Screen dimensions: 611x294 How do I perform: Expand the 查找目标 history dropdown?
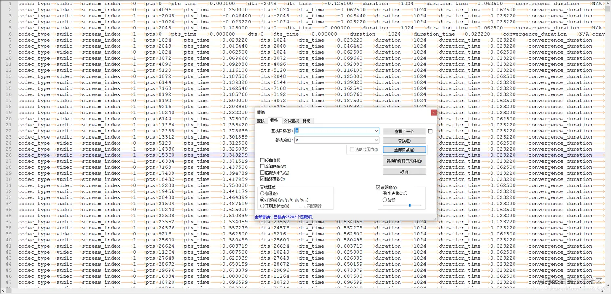pyautogui.click(x=377, y=131)
